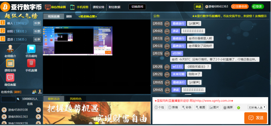The image size is (271, 126).
Task: Click the live video stream thumbnail
Action: tap(78, 41)
